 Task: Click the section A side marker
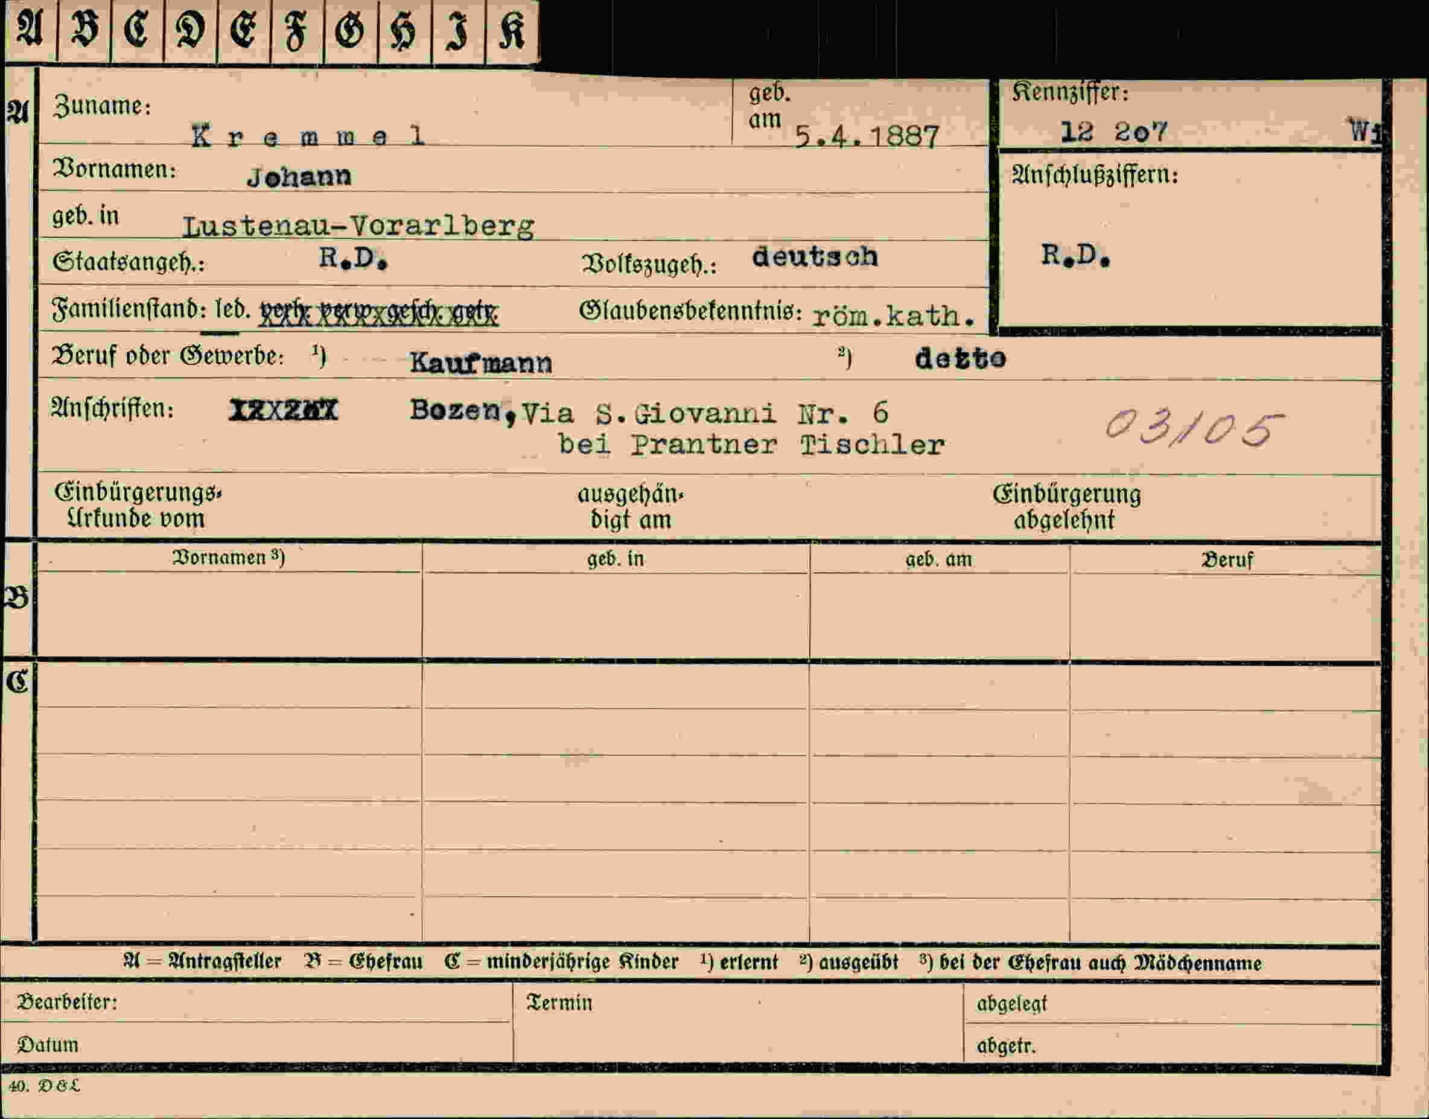coord(18,113)
